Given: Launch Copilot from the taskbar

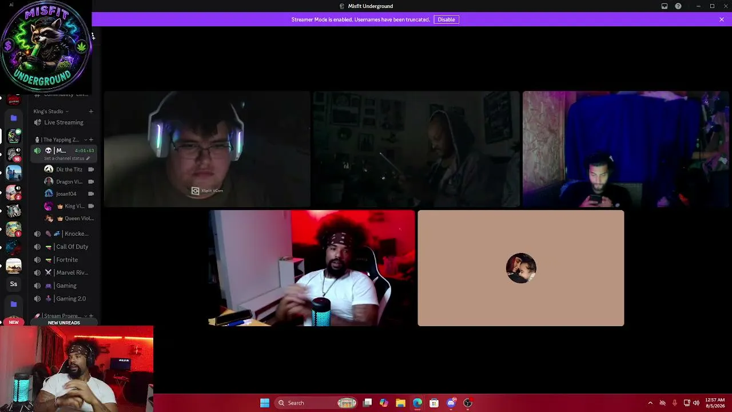Looking at the screenshot, I should [384, 403].
